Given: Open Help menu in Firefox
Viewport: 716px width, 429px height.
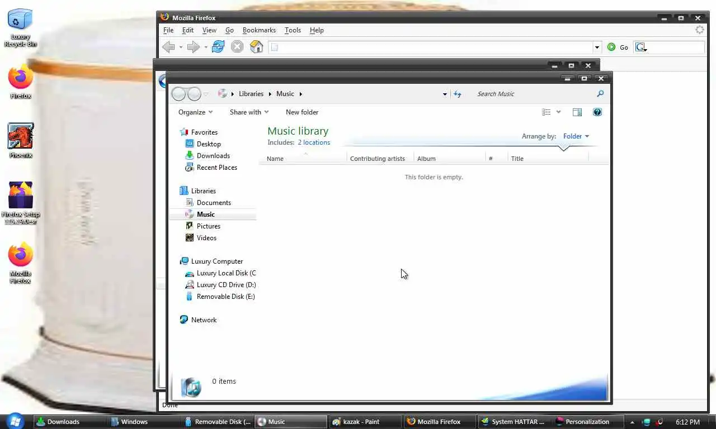Looking at the screenshot, I should (x=317, y=30).
